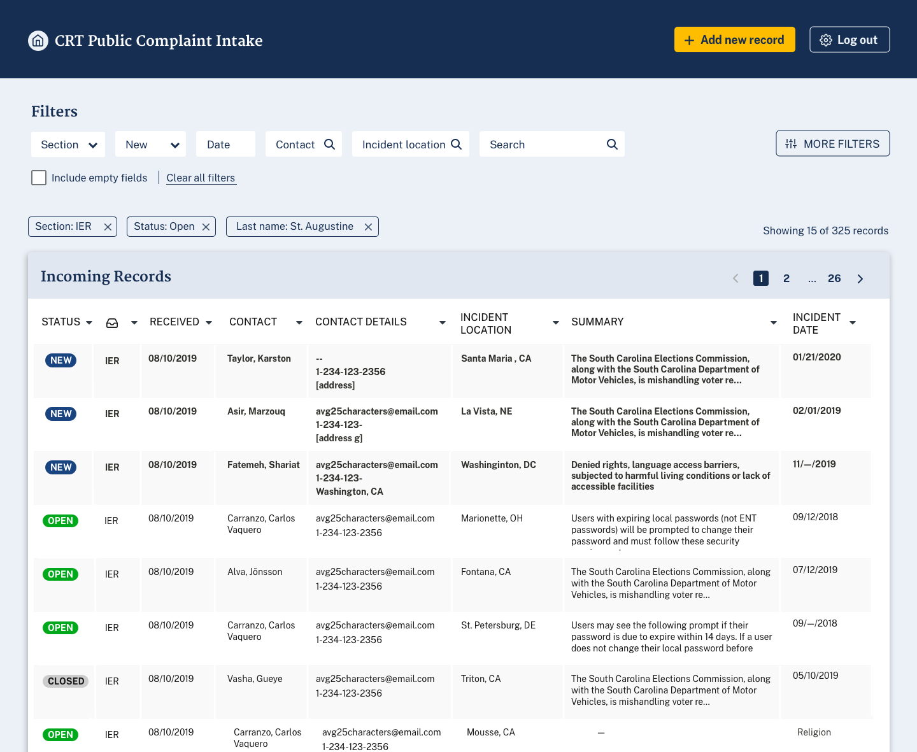This screenshot has height=752, width=917.
Task: Go to next page arrow
Action: point(860,279)
